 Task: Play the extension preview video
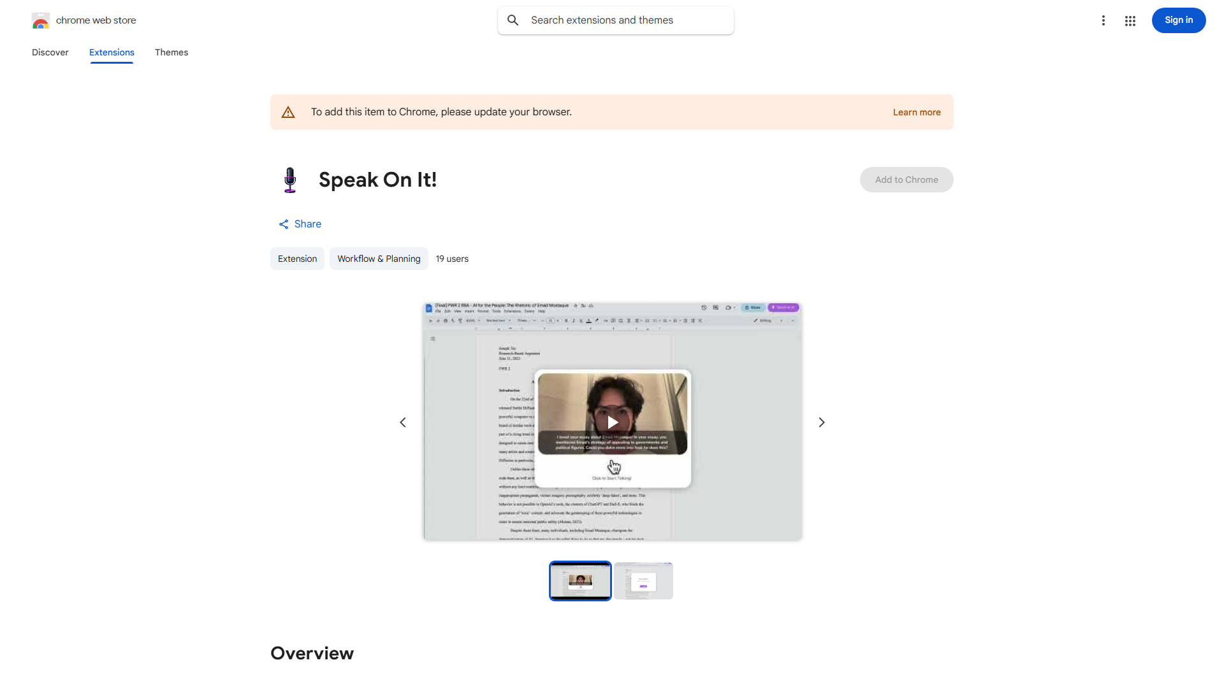tap(613, 422)
